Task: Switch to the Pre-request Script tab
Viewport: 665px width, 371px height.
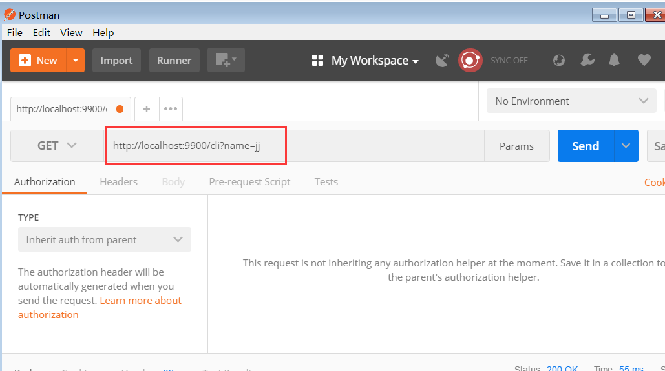Action: pos(249,182)
